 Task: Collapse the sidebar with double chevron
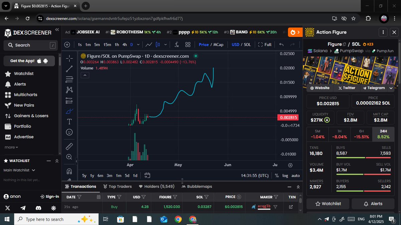[x=57, y=30]
